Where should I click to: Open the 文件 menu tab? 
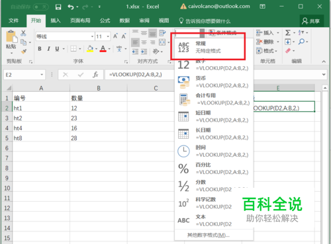[x=13, y=20]
